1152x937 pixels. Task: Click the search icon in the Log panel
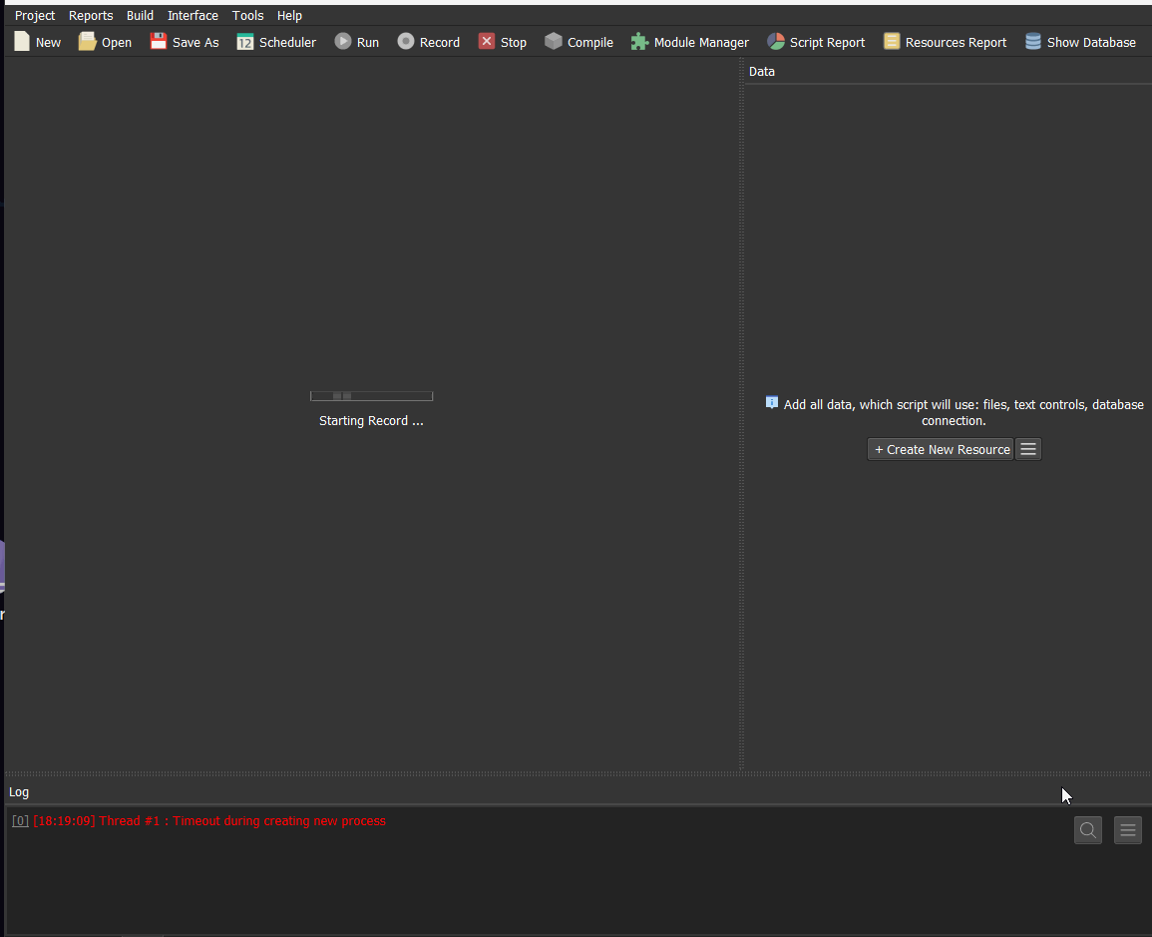tap(1088, 830)
